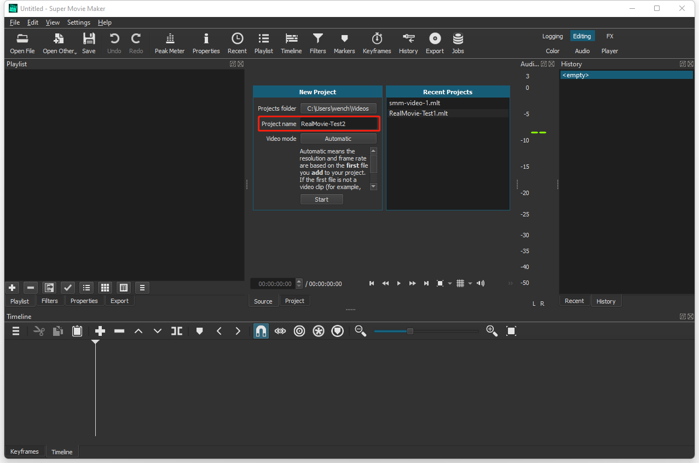Toggle snapping in the timeline

click(261, 330)
